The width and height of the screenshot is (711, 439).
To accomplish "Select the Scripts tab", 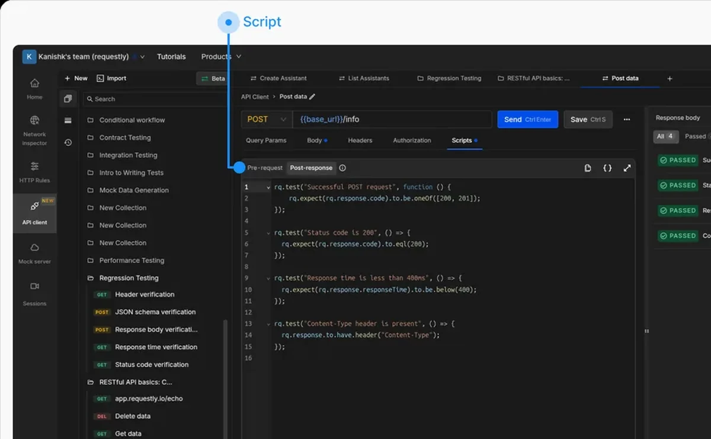I will point(465,140).
